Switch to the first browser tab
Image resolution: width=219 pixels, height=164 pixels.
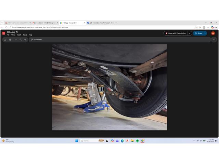pos(17,23)
